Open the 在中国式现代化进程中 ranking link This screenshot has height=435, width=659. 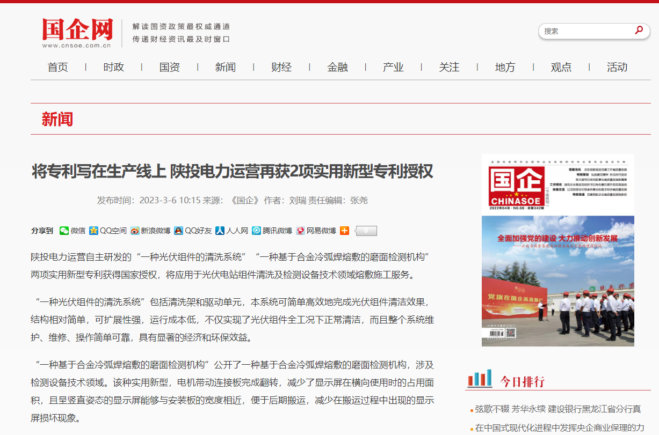pyautogui.click(x=560, y=428)
